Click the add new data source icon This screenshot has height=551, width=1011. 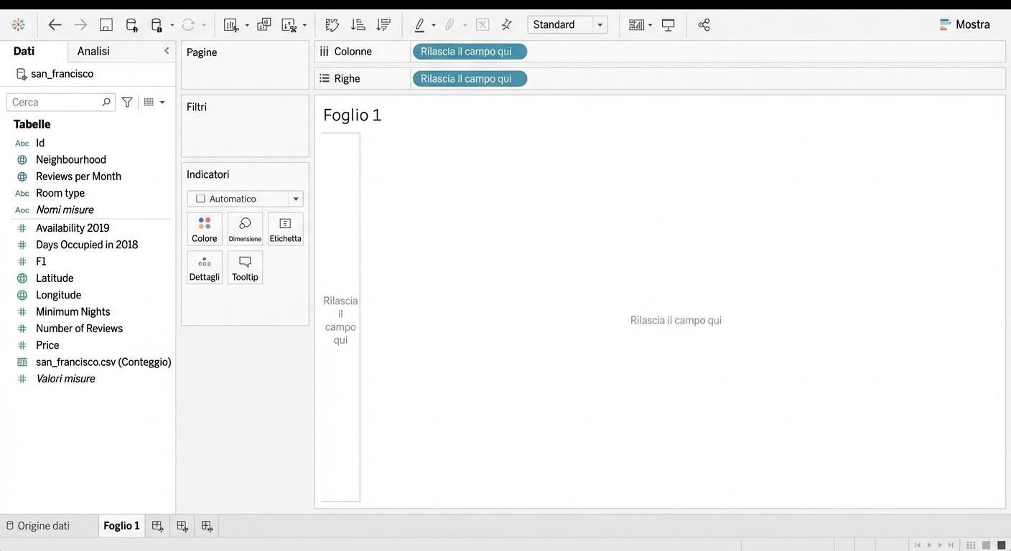(x=132, y=25)
